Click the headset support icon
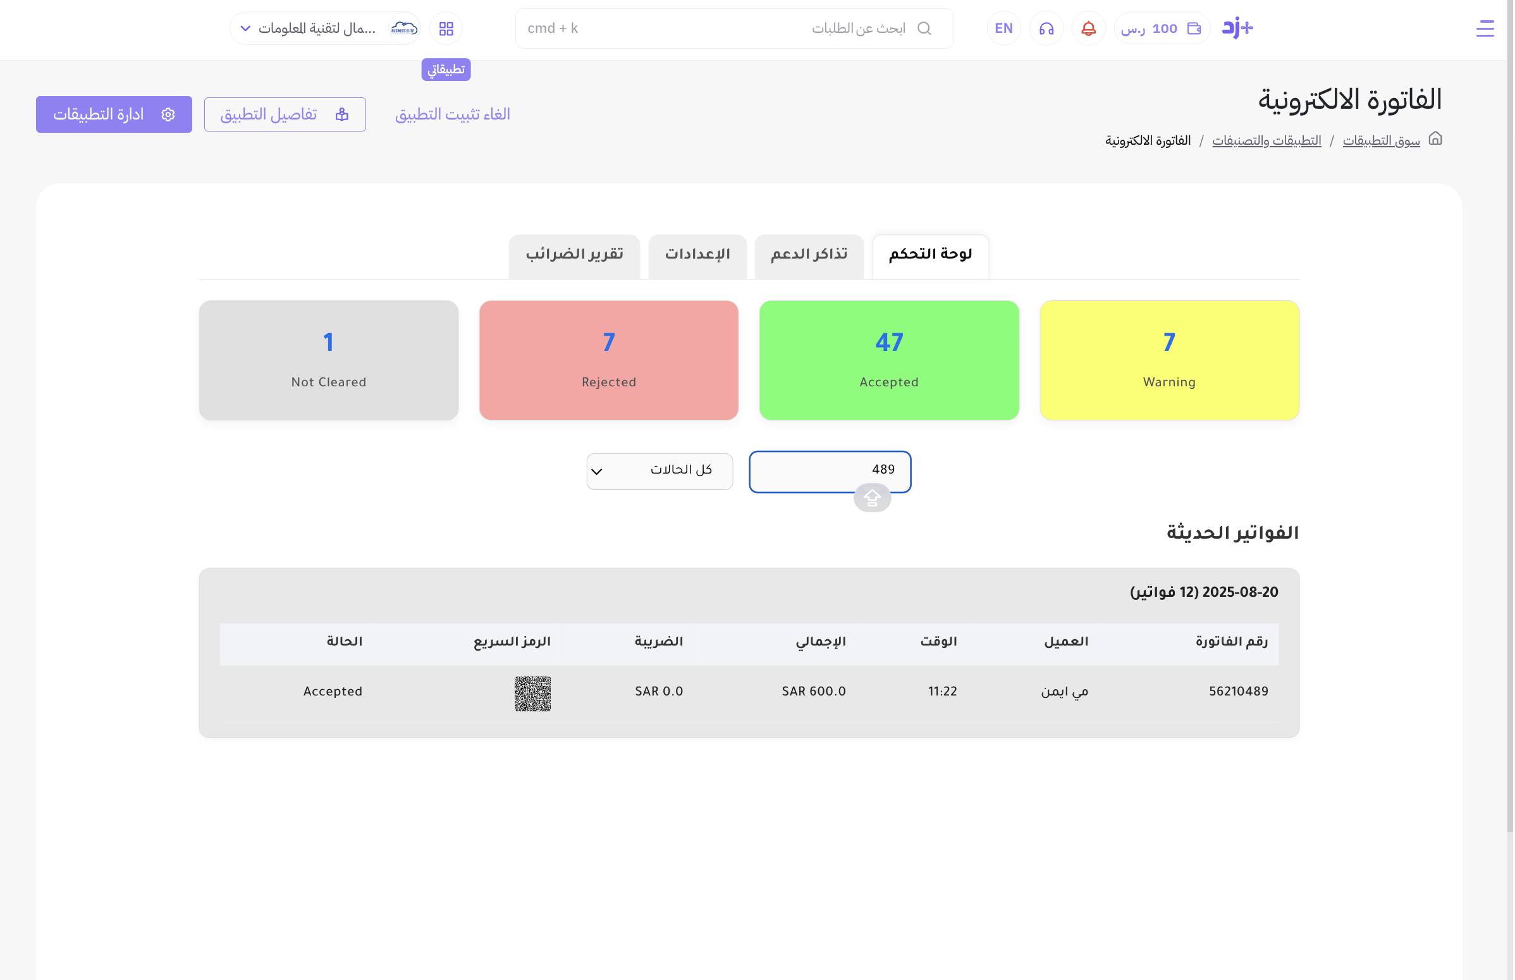Image resolution: width=1515 pixels, height=980 pixels. point(1046,28)
